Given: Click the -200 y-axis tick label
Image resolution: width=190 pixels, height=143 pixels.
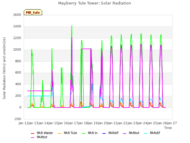Looking at the screenshot, I should click(x=18, y=119).
